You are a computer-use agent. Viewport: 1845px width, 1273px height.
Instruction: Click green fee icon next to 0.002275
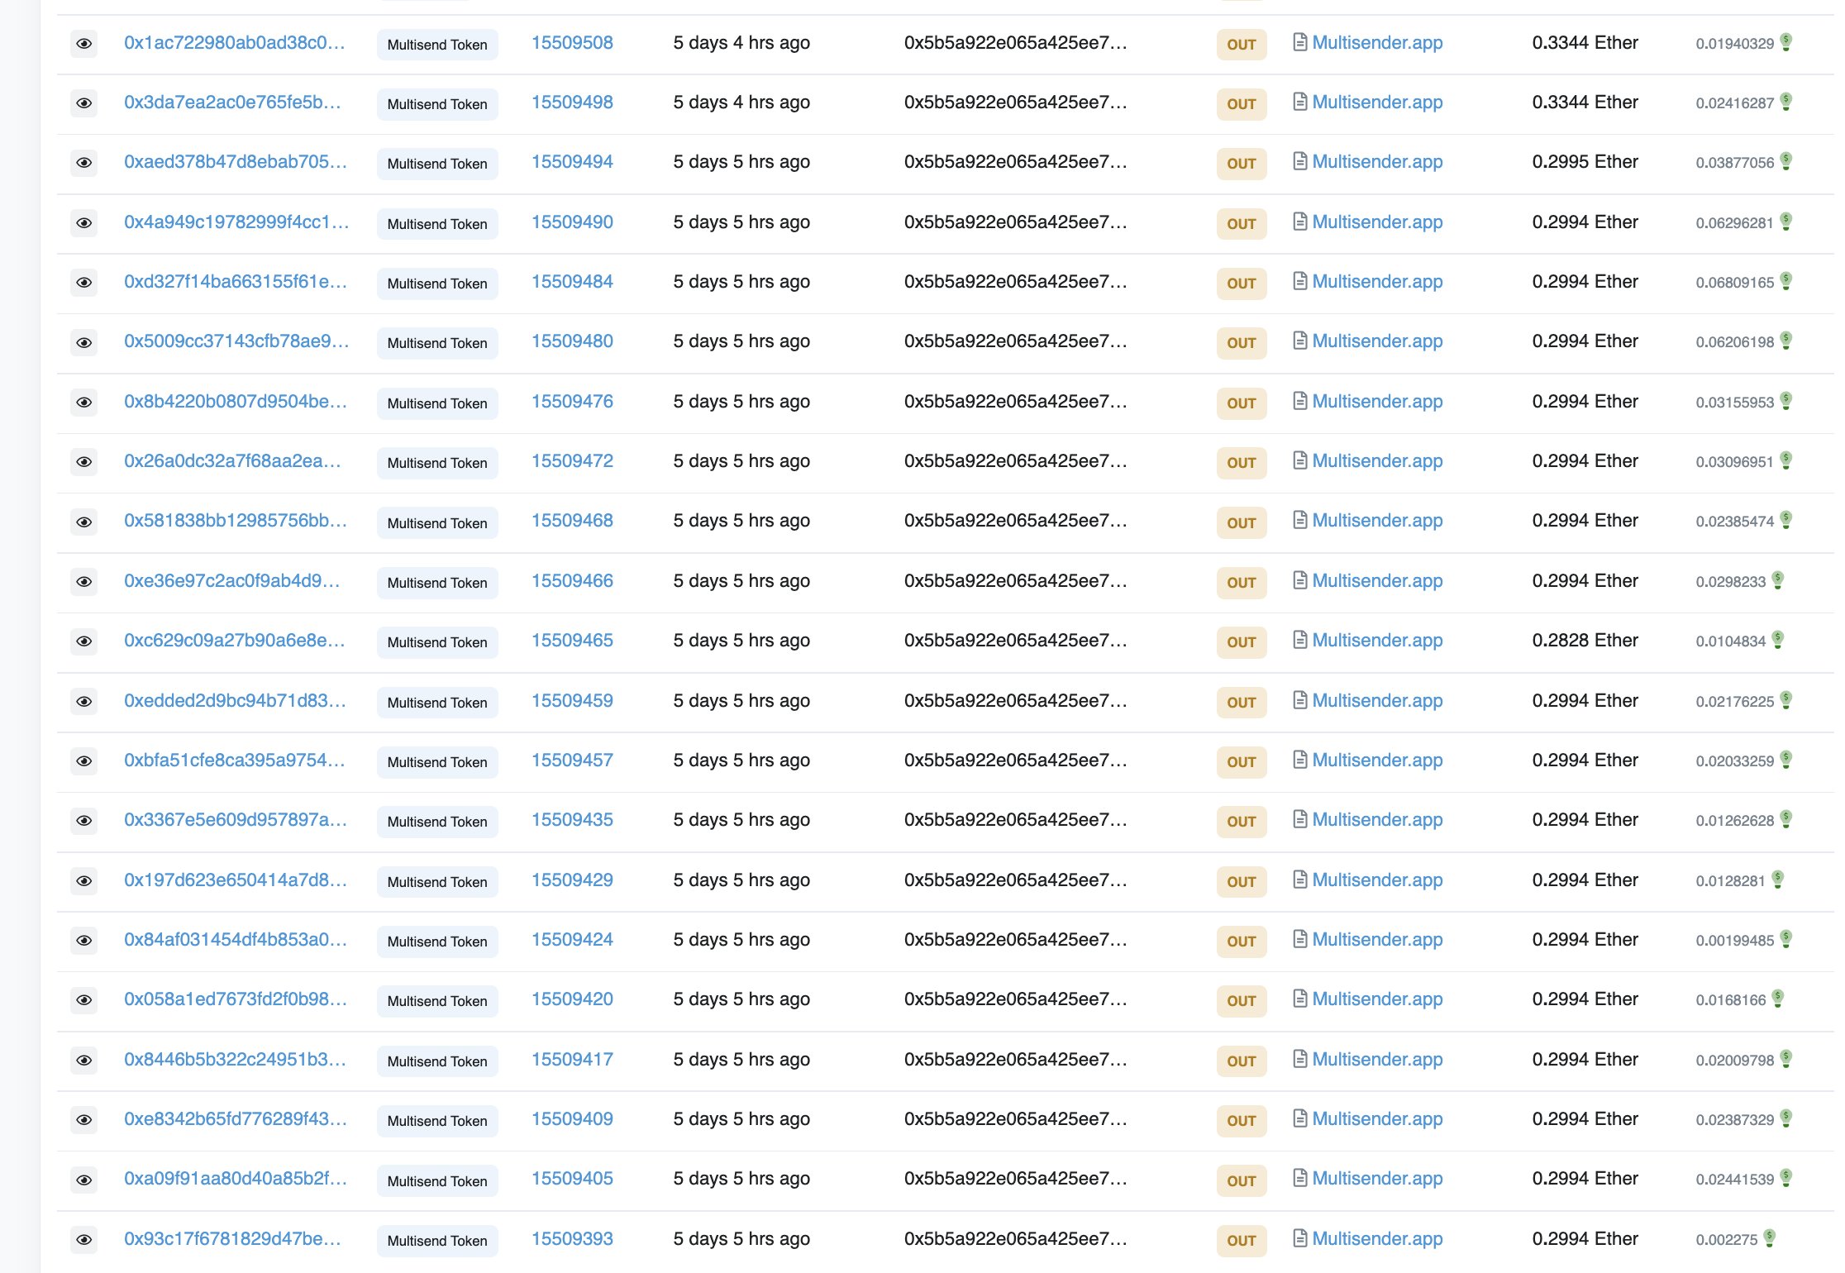click(x=1770, y=1237)
